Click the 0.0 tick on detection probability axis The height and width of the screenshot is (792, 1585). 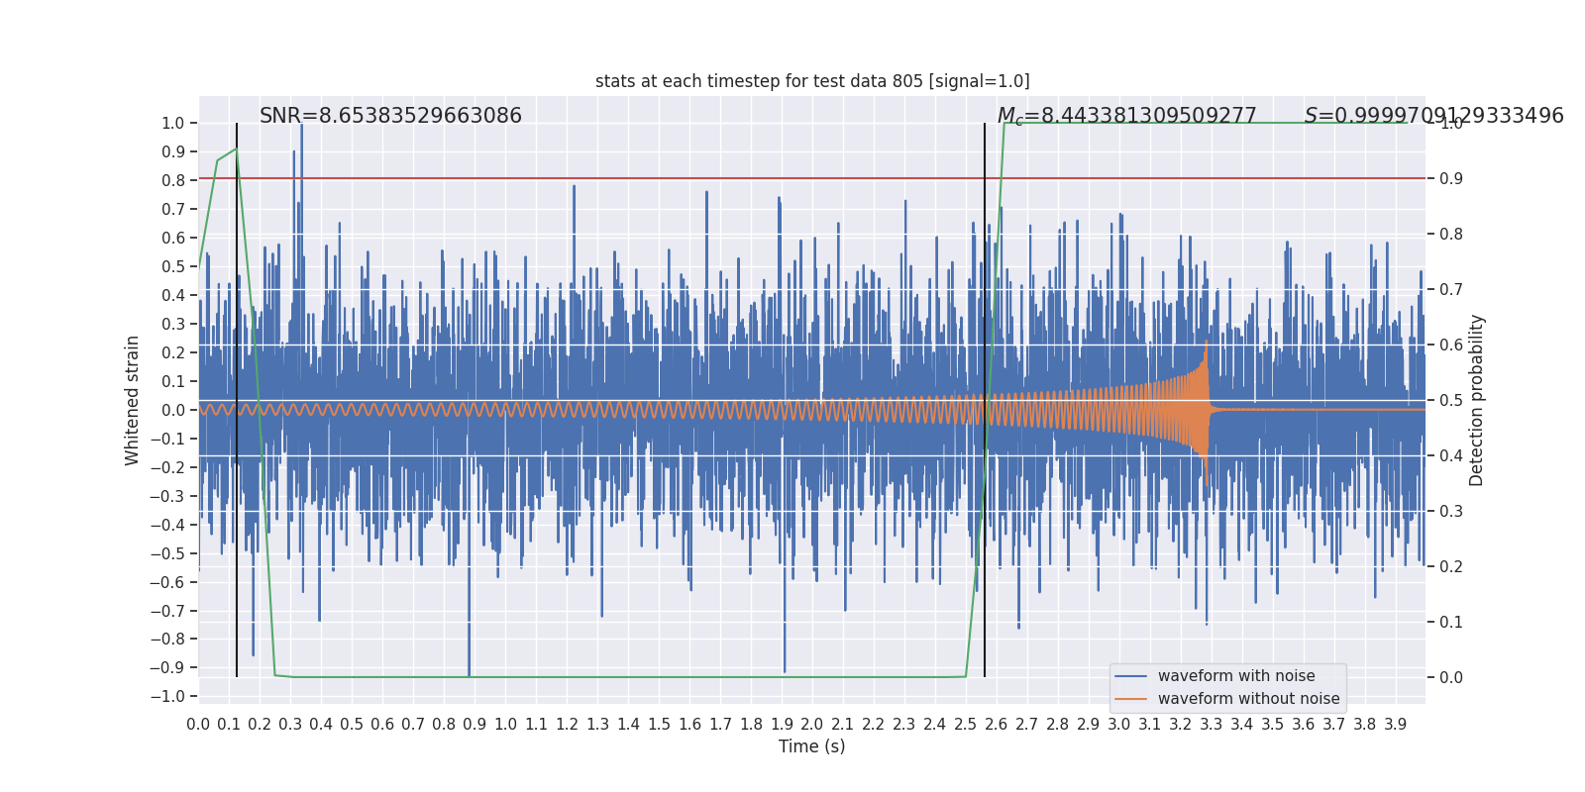tap(1451, 677)
